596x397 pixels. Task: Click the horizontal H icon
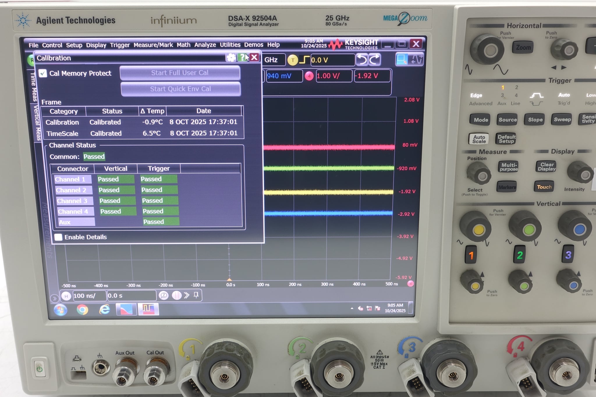point(66,296)
